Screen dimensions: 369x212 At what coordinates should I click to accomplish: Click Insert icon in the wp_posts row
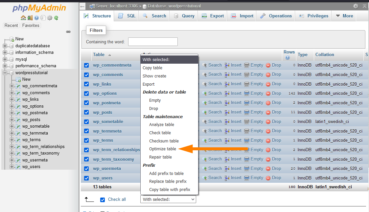tap(227, 112)
